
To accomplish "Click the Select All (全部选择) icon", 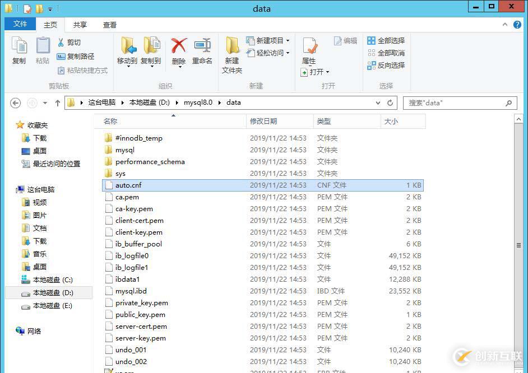I will click(372, 40).
